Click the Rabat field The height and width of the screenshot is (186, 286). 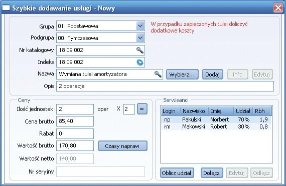pyautogui.click(x=75, y=133)
